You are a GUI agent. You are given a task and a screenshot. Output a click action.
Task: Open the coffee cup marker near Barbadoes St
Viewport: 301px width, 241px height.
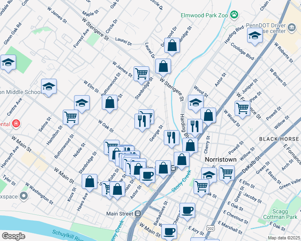pos(188,211)
